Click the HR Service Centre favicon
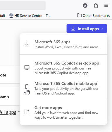 [11, 15]
